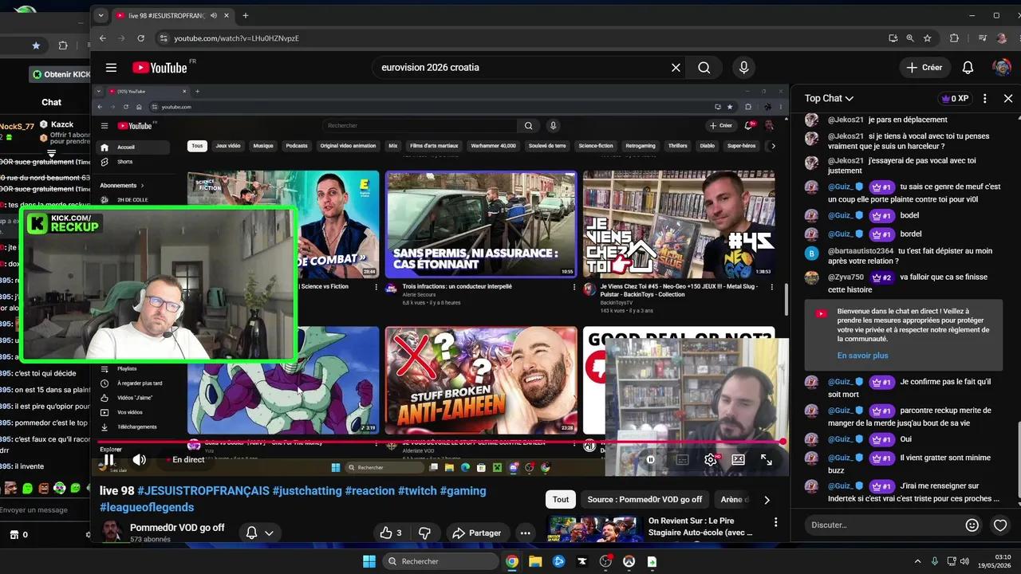1021x574 pixels.
Task: Start voice search with the microphone
Action: pos(743,68)
